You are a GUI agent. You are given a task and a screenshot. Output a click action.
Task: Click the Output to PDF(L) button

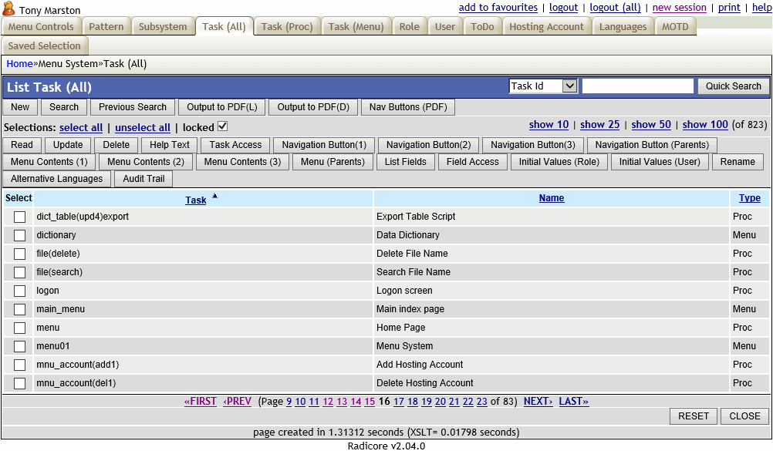point(222,107)
